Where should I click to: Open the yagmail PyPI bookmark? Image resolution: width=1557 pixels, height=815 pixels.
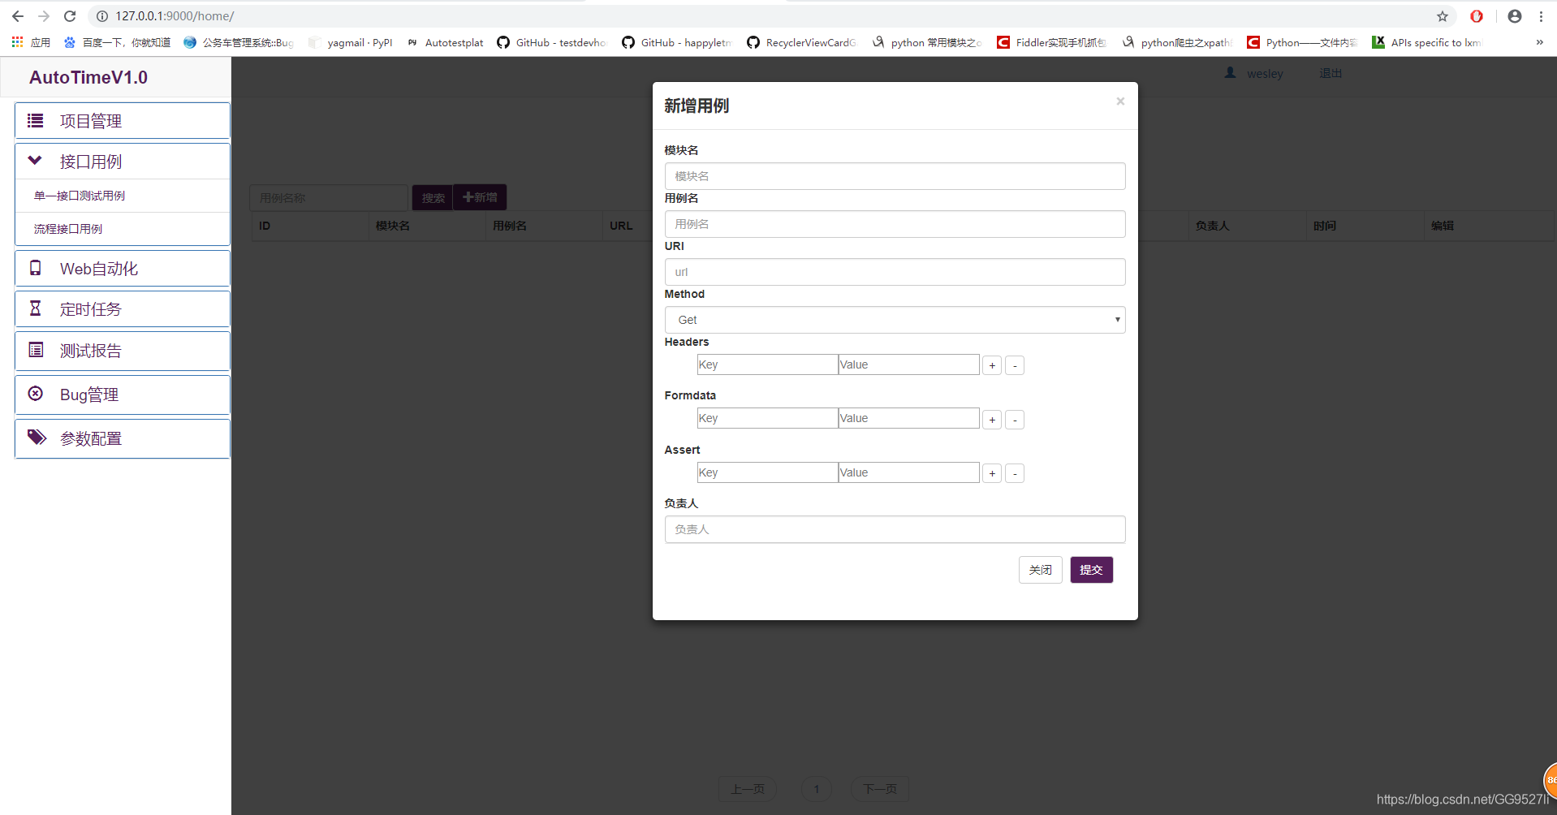coord(351,42)
